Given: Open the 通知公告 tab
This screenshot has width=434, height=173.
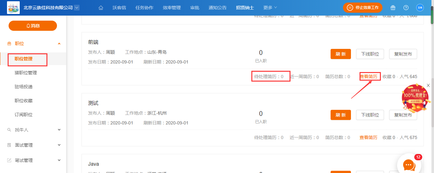Looking at the screenshot, I should [x=218, y=8].
